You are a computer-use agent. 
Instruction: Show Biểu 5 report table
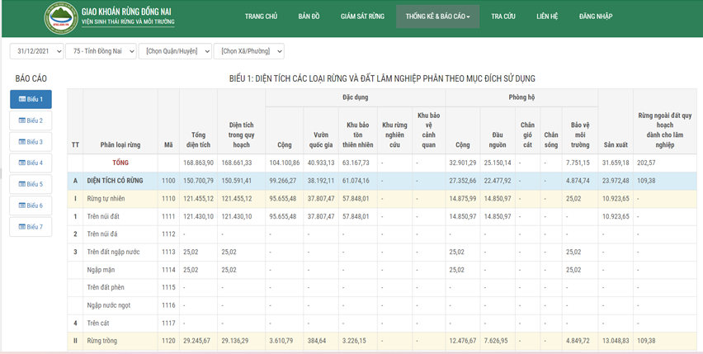point(31,184)
